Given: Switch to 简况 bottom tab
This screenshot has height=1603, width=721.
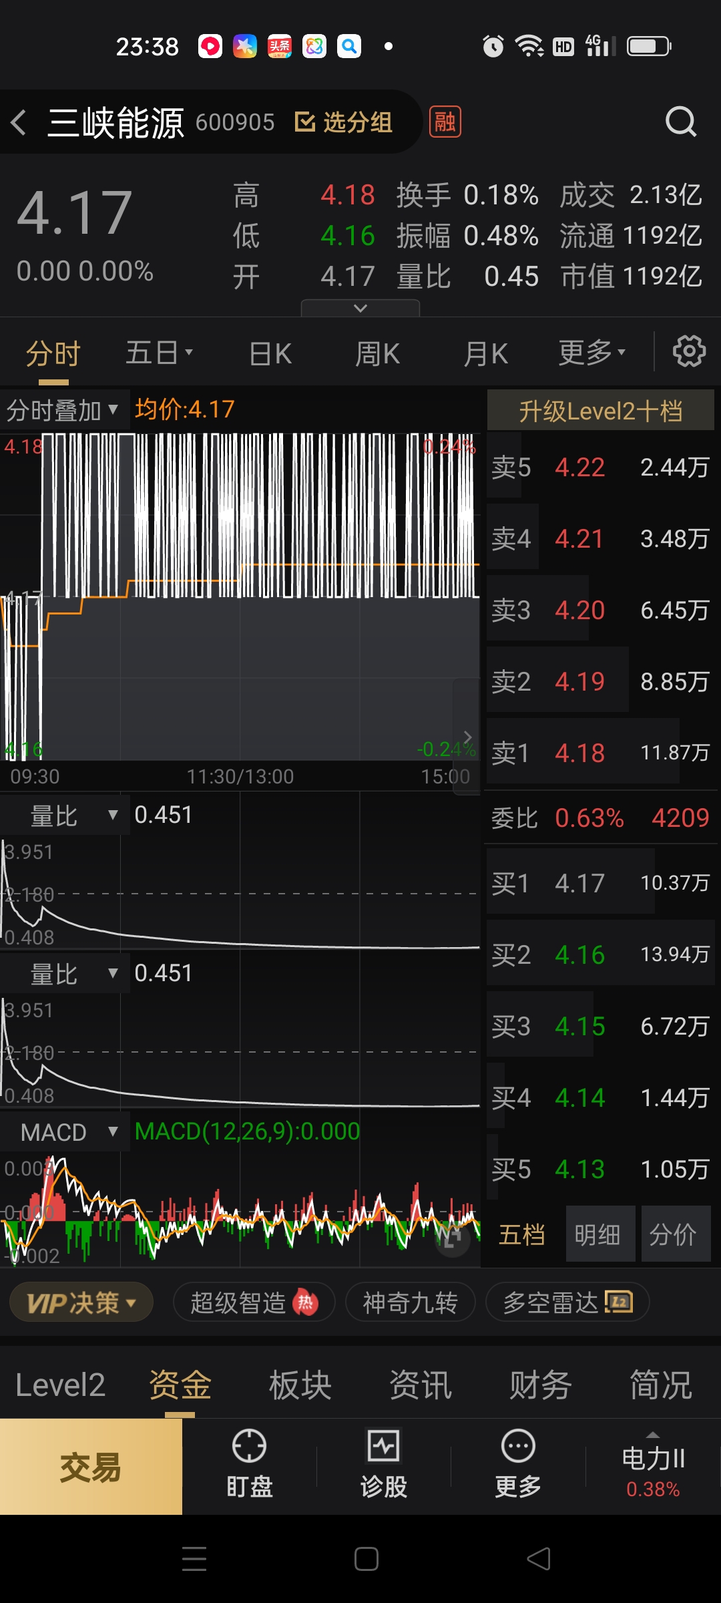Looking at the screenshot, I should click(x=661, y=1385).
